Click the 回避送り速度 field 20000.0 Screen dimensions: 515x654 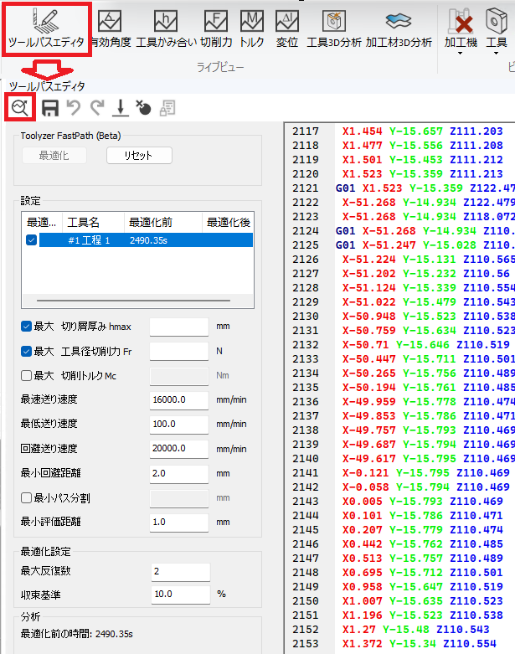[x=179, y=449]
